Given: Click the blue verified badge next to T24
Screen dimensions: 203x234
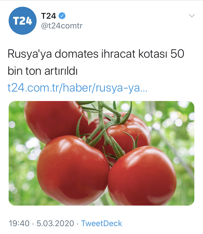Looking at the screenshot, I should pos(62,16).
